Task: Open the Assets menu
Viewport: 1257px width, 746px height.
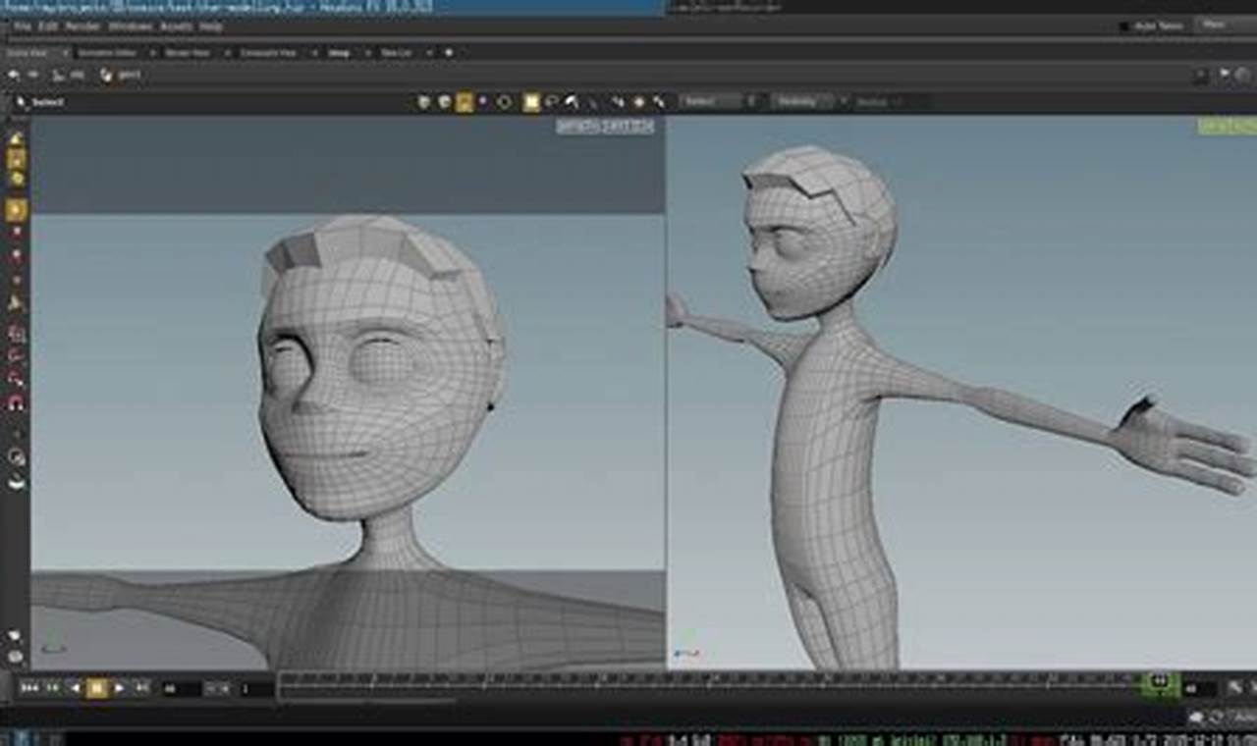Action: [177, 27]
